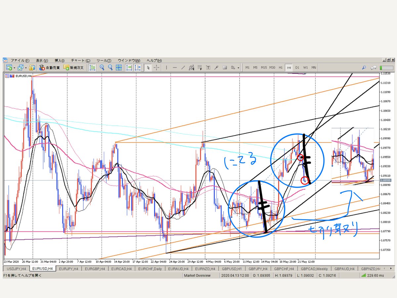397x298 pixels.
Task: Switch to EURCAD,H4 chart tab
Action: click(122, 269)
